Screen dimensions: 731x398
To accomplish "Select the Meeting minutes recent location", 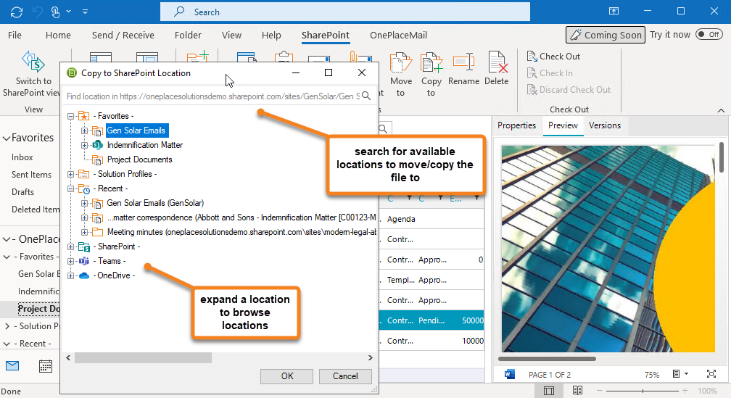I will (x=241, y=232).
